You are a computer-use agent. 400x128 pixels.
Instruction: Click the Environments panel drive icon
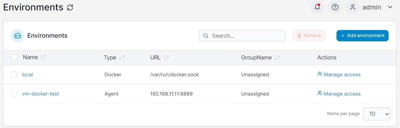tap(18, 36)
